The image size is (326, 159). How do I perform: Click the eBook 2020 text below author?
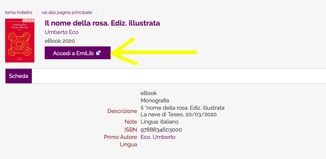tap(60, 41)
